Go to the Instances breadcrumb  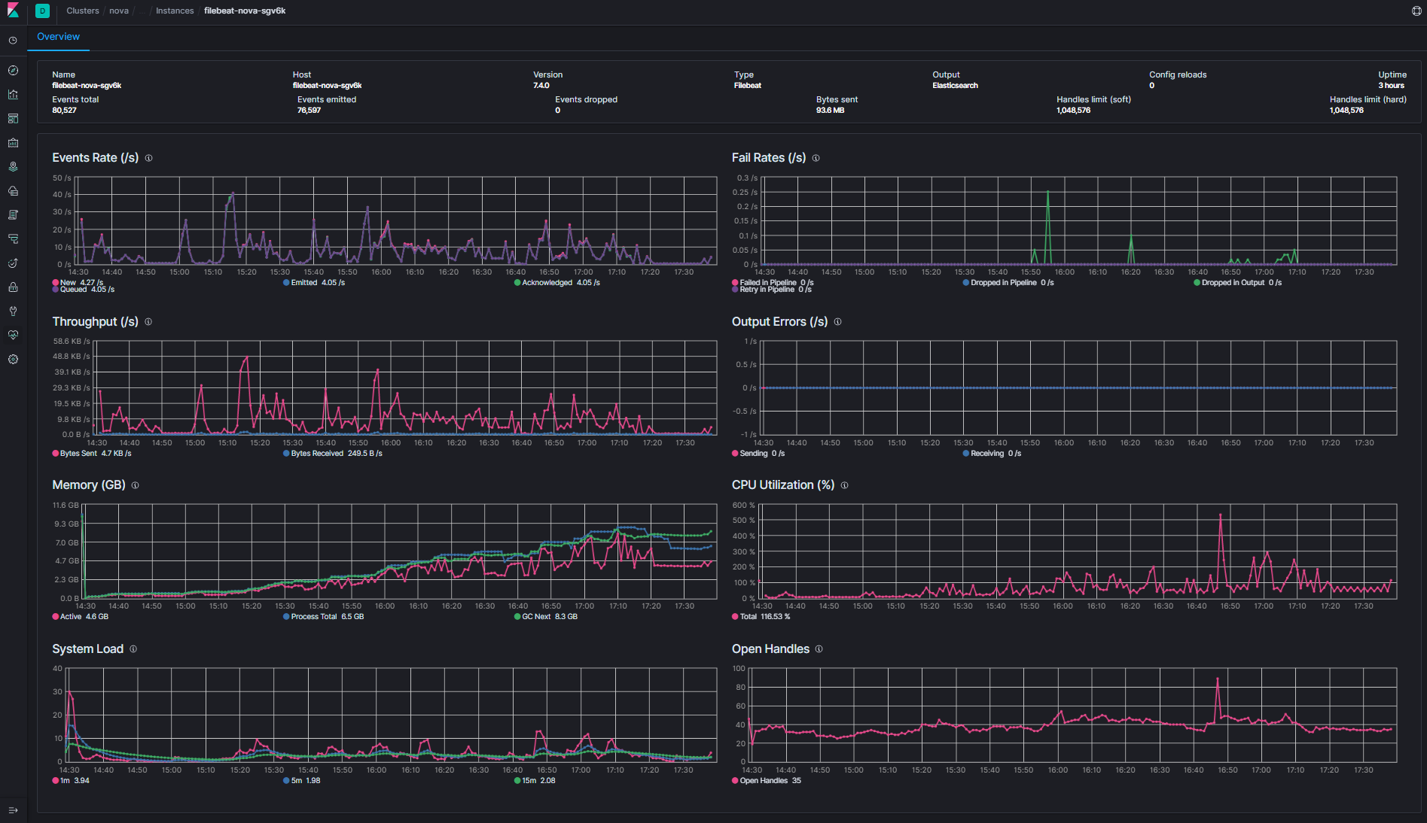coord(175,11)
